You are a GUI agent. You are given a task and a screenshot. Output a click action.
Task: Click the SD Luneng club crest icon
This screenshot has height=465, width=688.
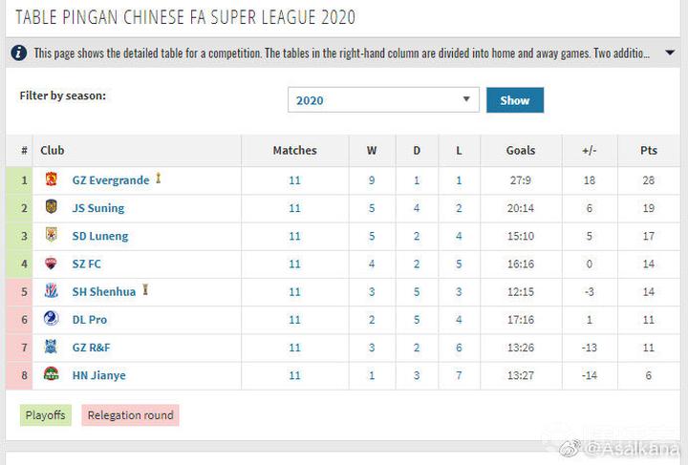click(x=52, y=235)
